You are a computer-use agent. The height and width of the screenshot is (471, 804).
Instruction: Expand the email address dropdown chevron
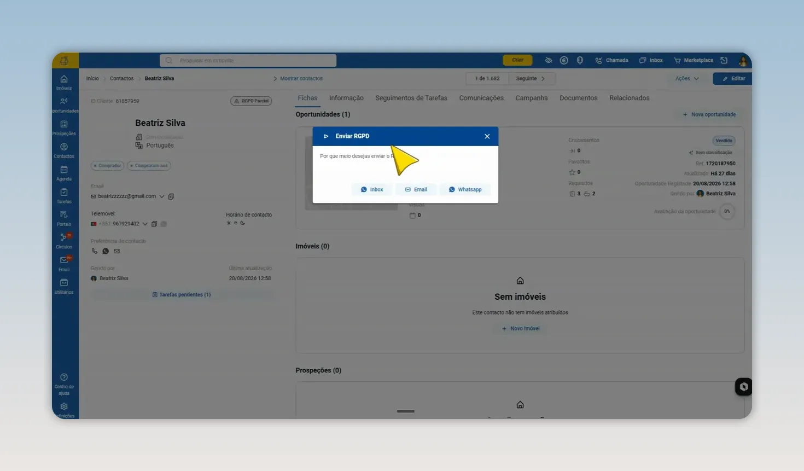click(162, 196)
